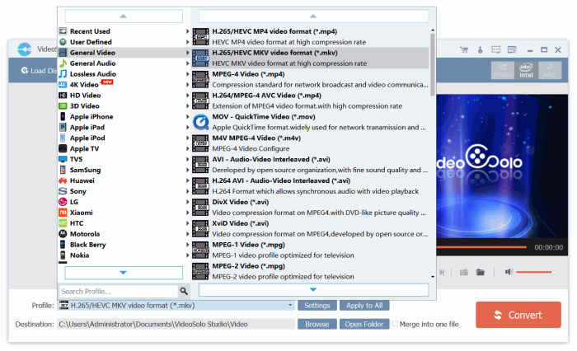Click the LG logo icon
The height and width of the screenshot is (351, 577).
63,202
